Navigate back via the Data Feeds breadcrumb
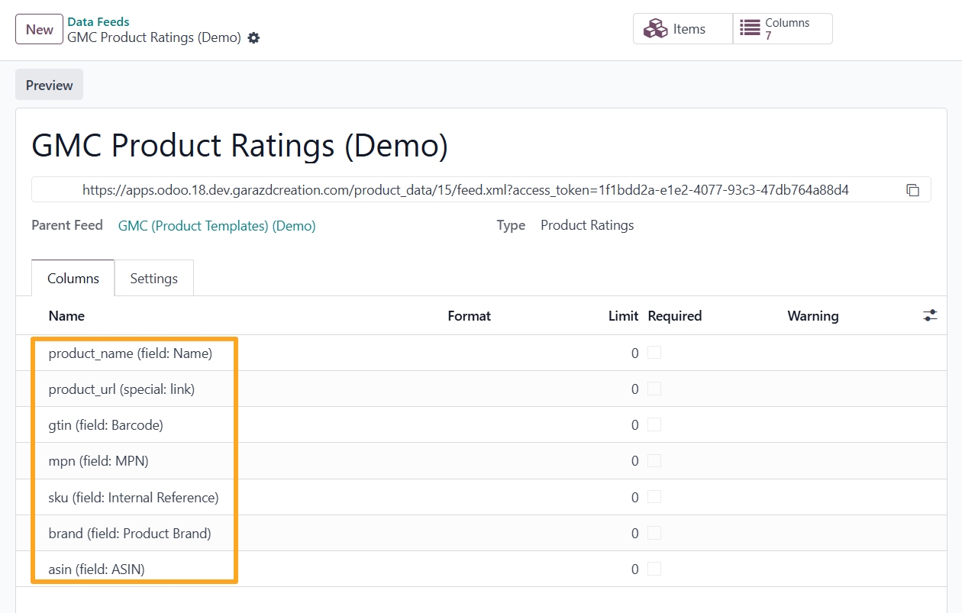This screenshot has width=962, height=613. pyautogui.click(x=98, y=21)
